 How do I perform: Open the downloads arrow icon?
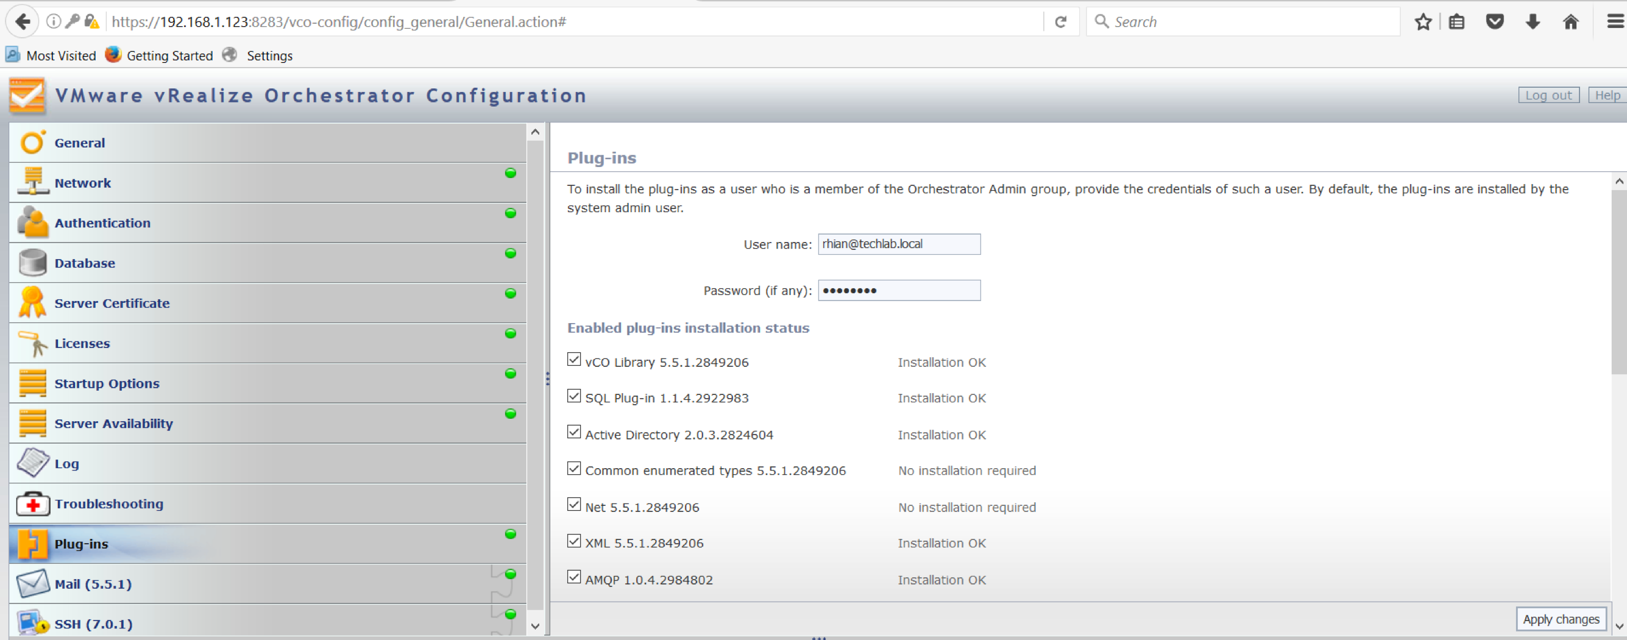(x=1533, y=22)
